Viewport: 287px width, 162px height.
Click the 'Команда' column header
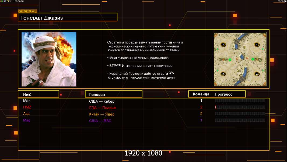201,94
